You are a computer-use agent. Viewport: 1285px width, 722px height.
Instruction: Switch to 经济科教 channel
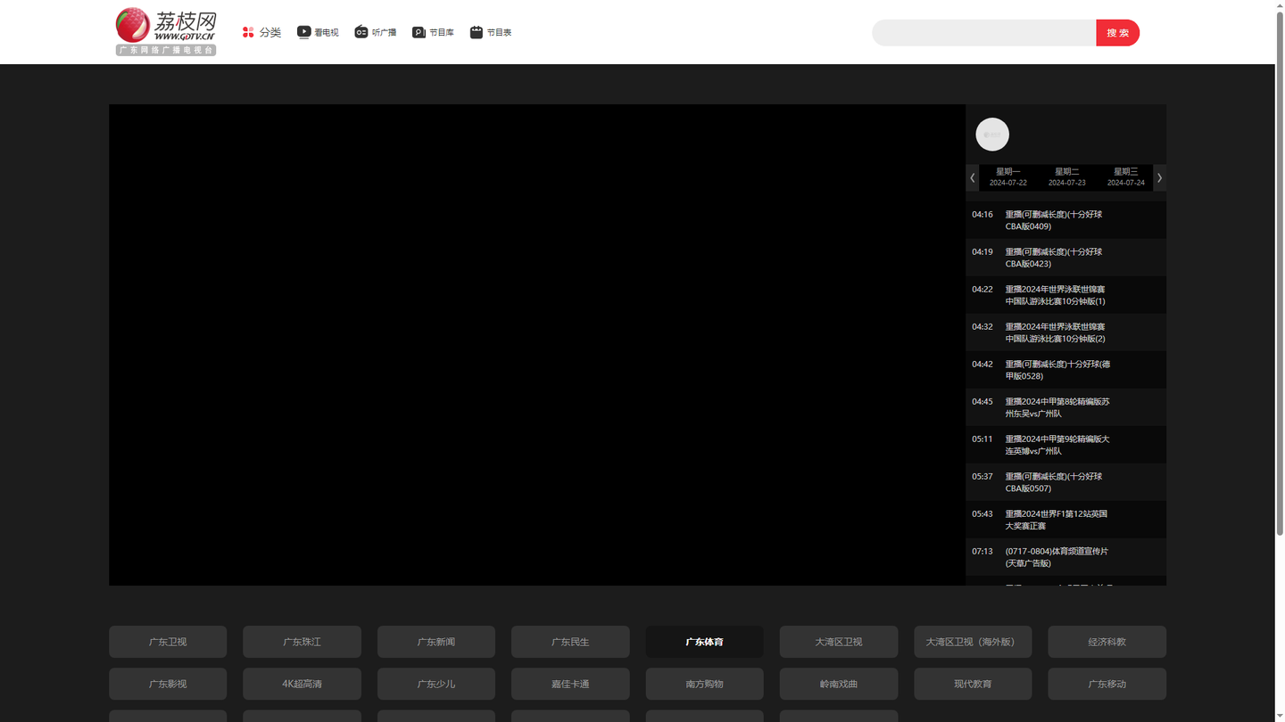1107,642
